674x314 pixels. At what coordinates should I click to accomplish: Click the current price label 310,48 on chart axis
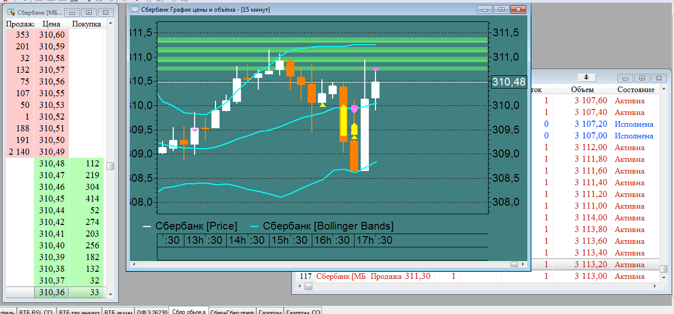[509, 81]
